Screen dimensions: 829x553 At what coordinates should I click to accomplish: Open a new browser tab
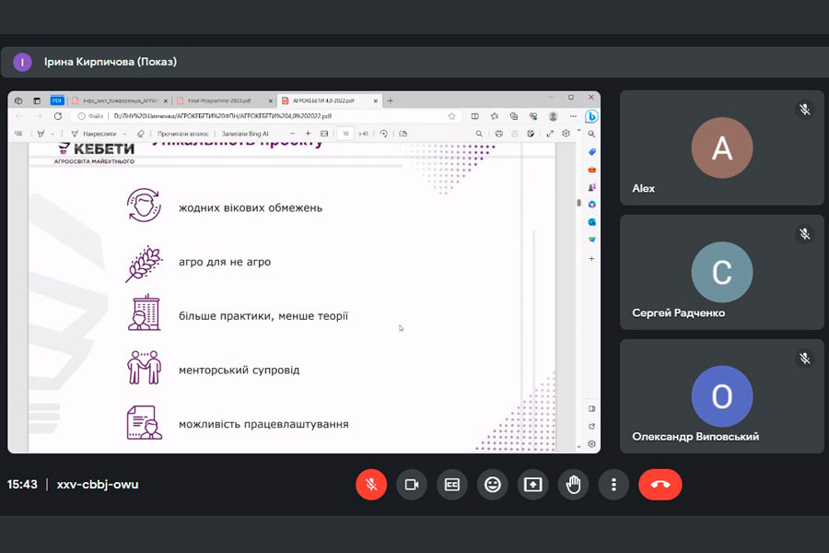(391, 100)
